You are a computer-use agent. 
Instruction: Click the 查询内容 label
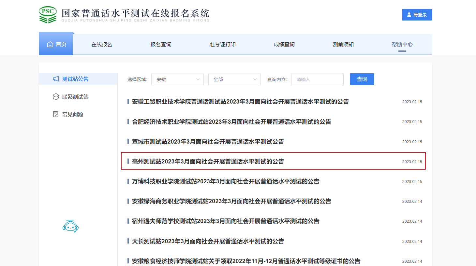tap(277, 79)
